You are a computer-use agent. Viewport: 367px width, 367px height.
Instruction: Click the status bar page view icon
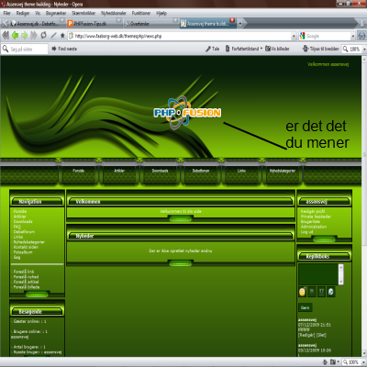[334, 362]
